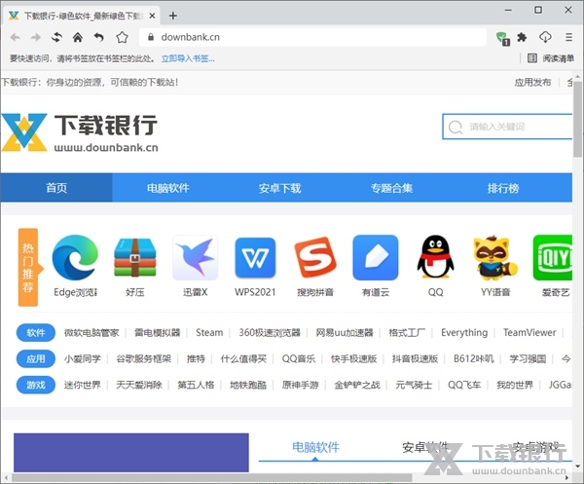Open a new tab with plus button

click(173, 16)
